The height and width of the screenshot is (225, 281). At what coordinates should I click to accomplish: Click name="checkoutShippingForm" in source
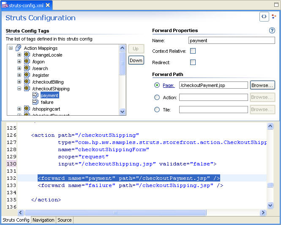pyautogui.click(x=104, y=149)
